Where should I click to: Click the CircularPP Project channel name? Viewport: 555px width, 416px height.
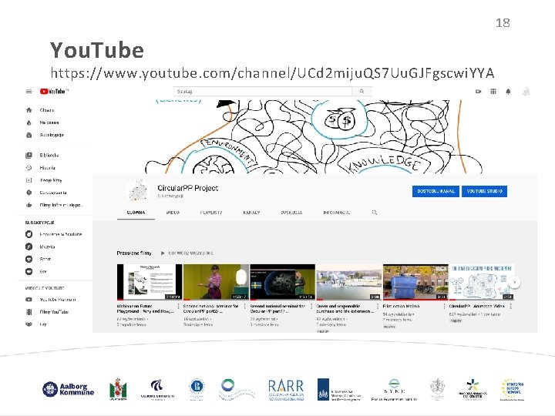[x=187, y=188]
